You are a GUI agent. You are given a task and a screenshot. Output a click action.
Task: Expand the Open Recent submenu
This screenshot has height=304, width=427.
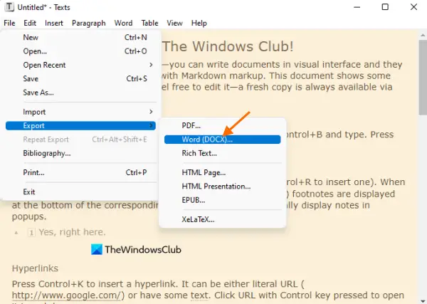pyautogui.click(x=80, y=65)
